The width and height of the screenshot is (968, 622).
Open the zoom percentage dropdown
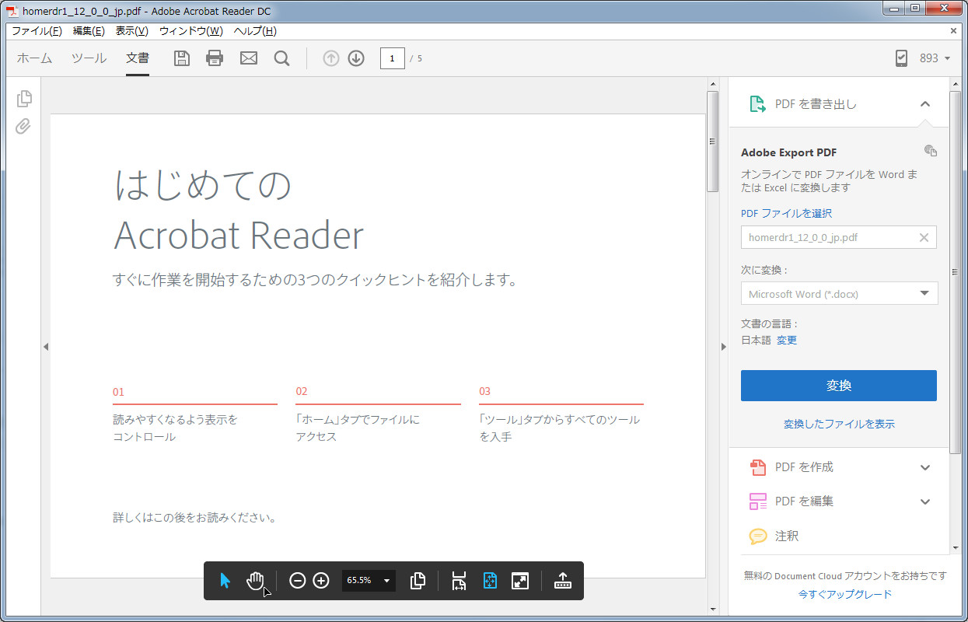click(x=387, y=580)
